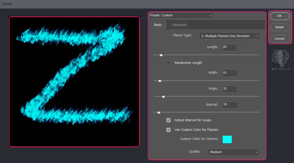This screenshot has width=294, height=163.
Task: Switch to the Basic tab
Action: (x=158, y=25)
